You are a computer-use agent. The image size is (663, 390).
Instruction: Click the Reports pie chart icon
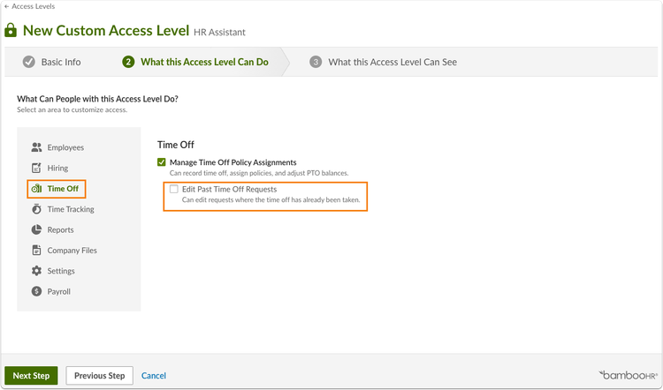(x=37, y=229)
